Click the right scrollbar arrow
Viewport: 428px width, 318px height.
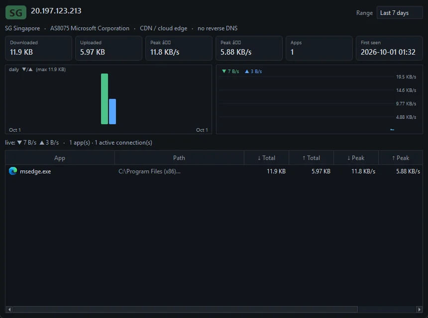point(420,309)
